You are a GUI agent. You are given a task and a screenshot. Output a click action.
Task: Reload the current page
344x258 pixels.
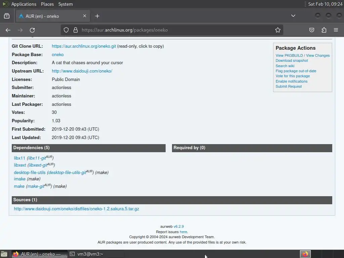click(x=32, y=30)
